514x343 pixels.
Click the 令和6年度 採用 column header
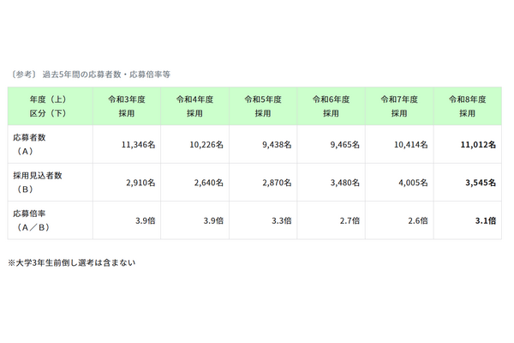(332, 106)
